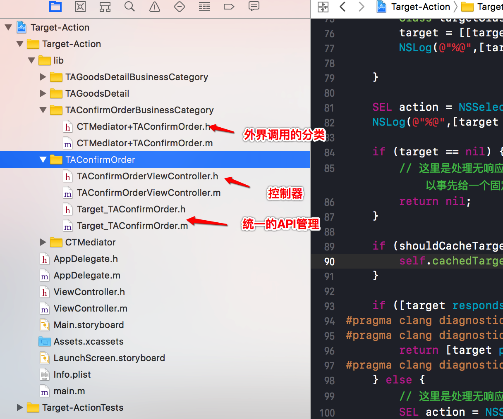Open Target_TAConfirmOrder.h header file

131,209
